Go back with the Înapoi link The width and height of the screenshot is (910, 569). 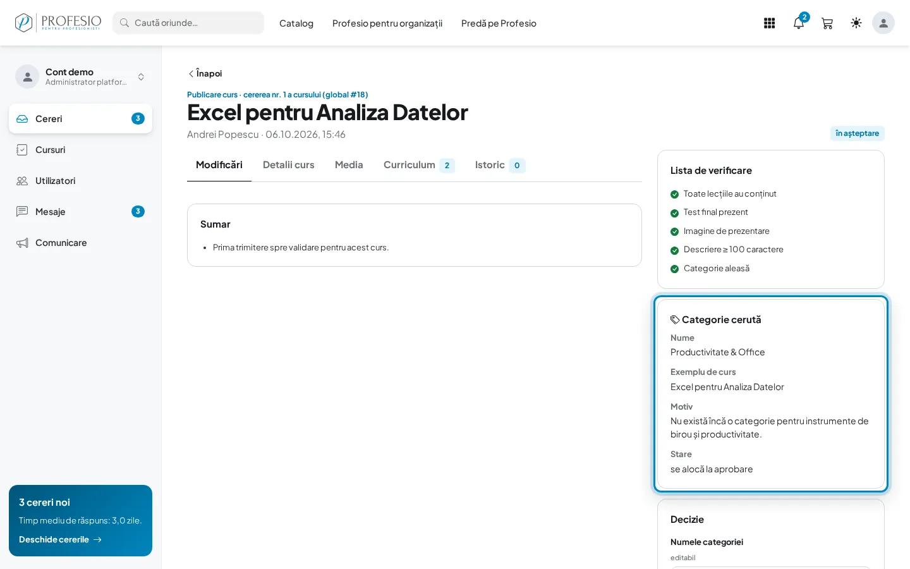205,73
